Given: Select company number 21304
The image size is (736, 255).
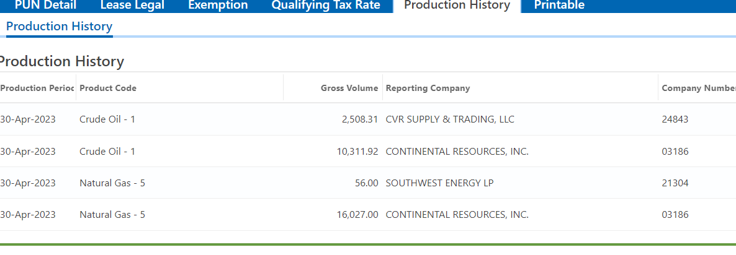Looking at the screenshot, I should coord(675,183).
